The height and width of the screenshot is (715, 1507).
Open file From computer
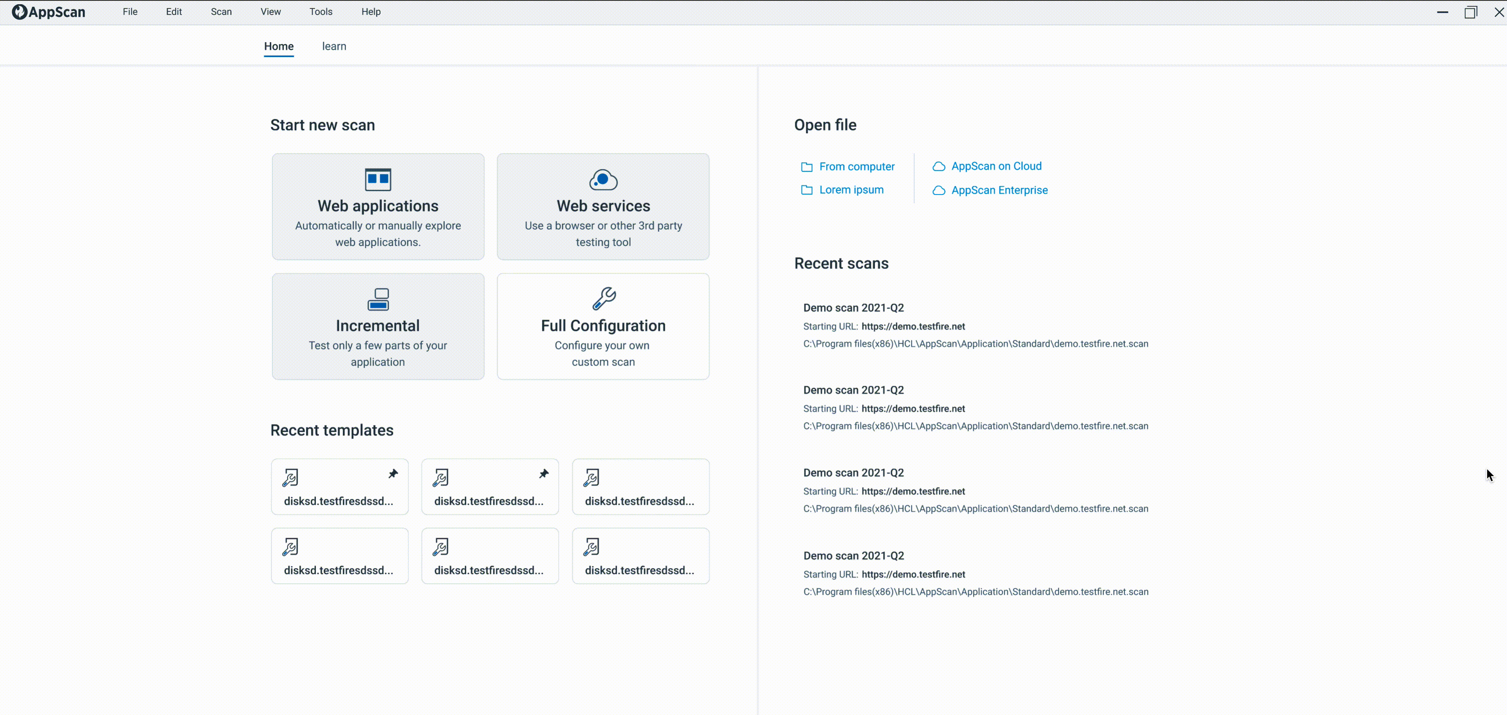click(x=857, y=167)
